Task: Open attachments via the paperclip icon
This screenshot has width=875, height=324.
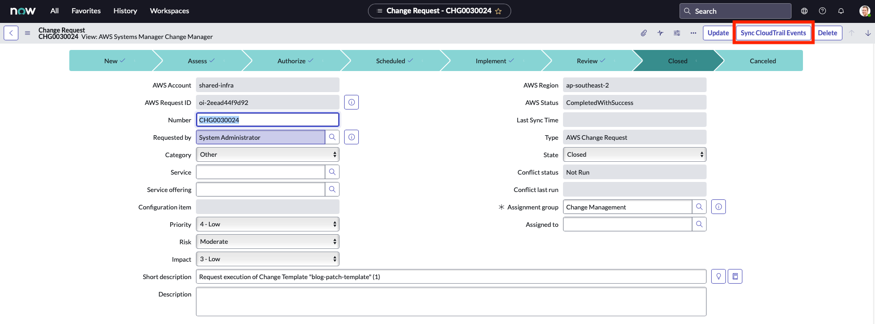Action: pos(644,33)
